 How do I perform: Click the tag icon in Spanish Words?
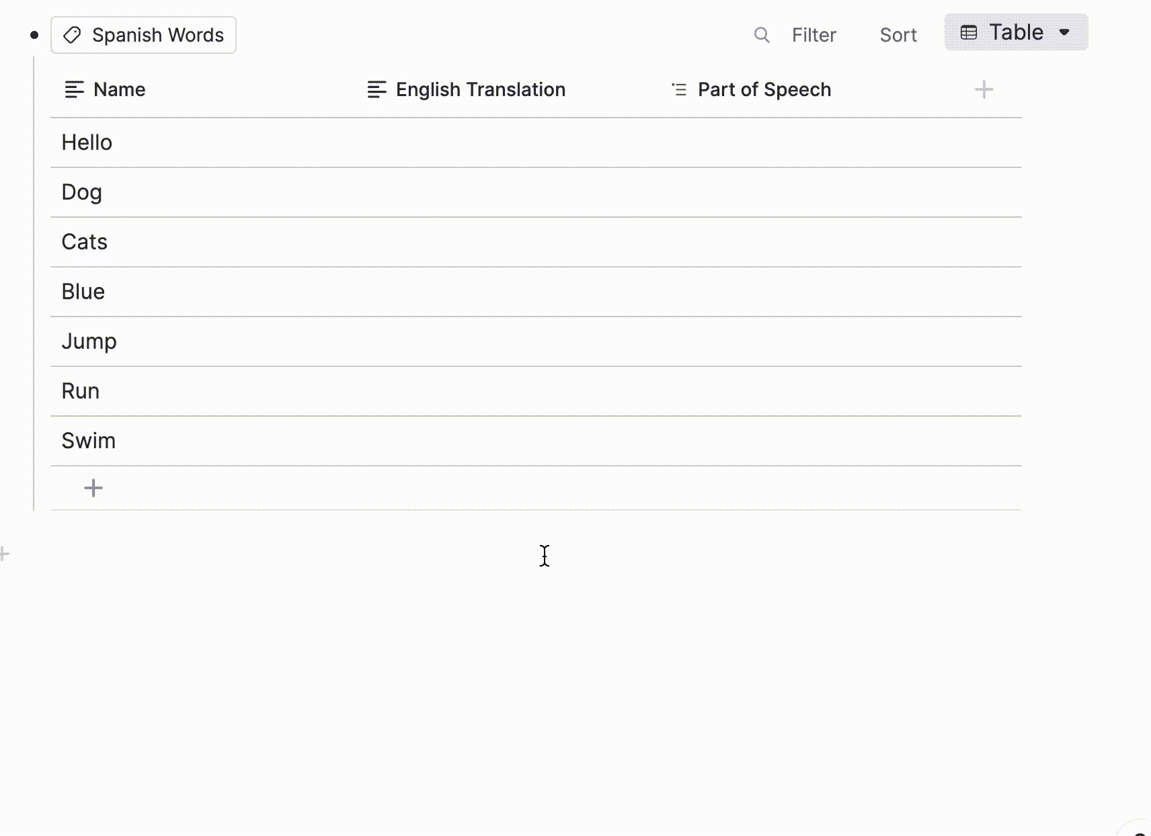pyautogui.click(x=72, y=34)
